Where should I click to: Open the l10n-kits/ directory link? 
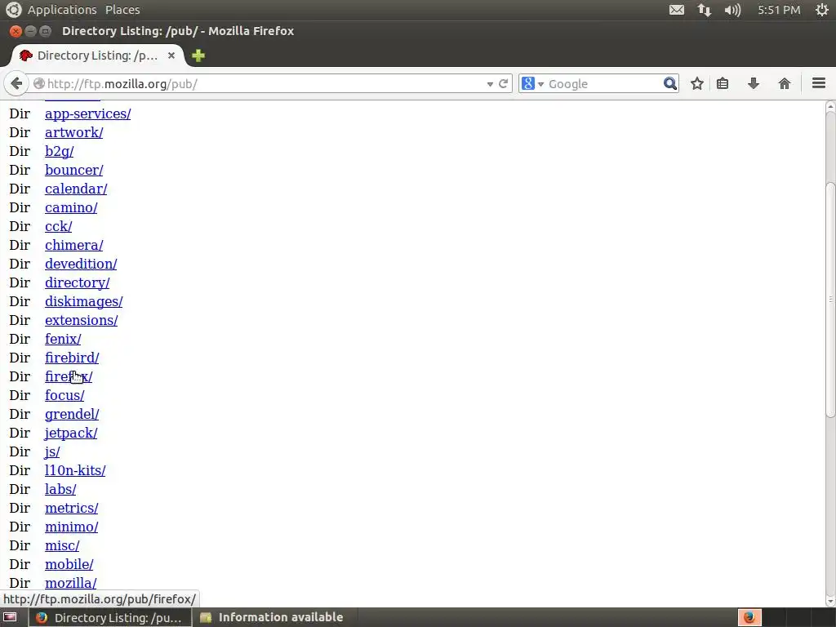(75, 470)
